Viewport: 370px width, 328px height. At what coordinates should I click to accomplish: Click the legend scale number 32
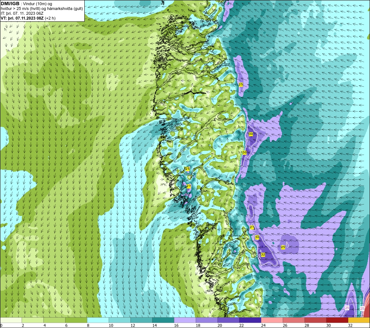[350, 325]
